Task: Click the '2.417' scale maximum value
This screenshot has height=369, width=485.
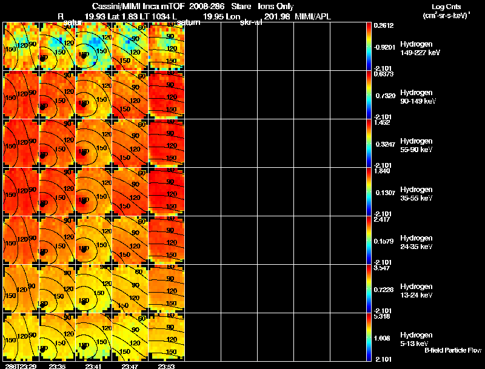Action: [x=382, y=220]
